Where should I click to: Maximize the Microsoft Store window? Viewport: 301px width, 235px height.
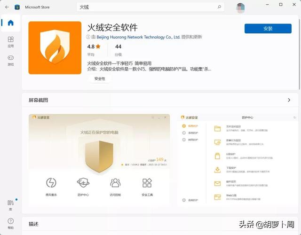pyautogui.click(x=281, y=5)
